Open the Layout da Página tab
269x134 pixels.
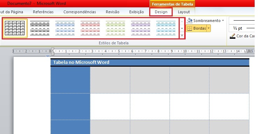click(x=12, y=12)
